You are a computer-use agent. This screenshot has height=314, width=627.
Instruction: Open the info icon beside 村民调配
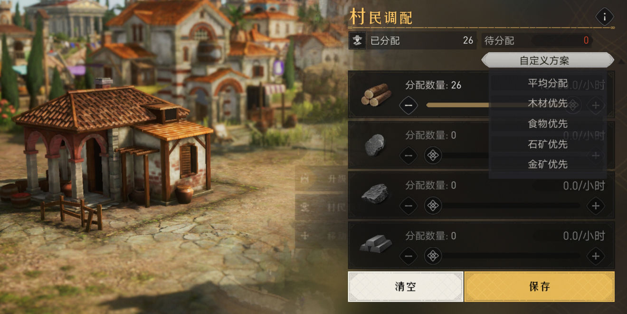point(604,17)
